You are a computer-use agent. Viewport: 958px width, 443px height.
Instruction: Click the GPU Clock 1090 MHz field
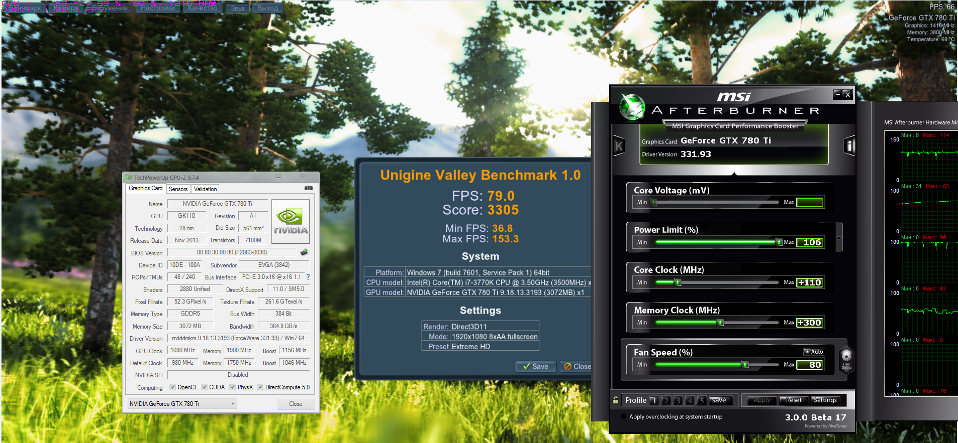click(182, 350)
